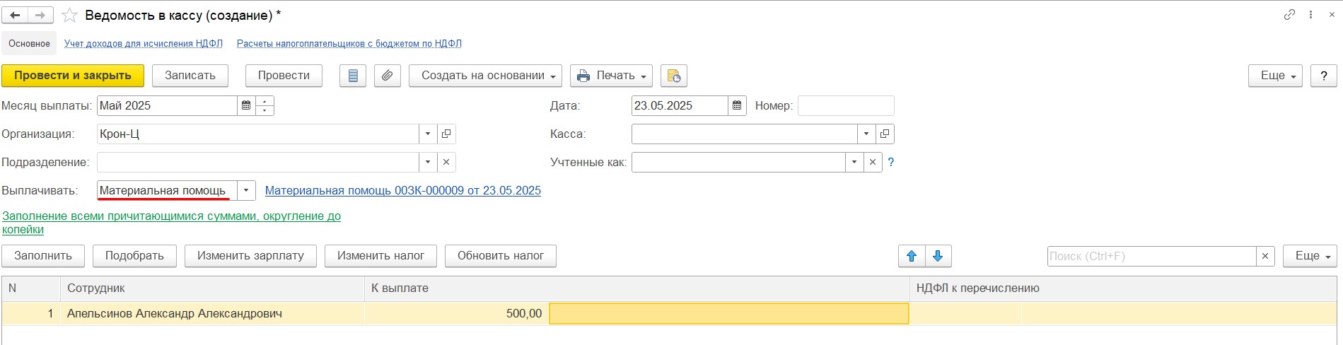Screen dimensions: 1343x345
Task: Expand the Касса dropdown list
Action: point(867,134)
